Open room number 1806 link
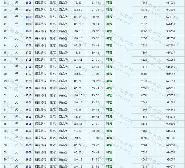 28,2
